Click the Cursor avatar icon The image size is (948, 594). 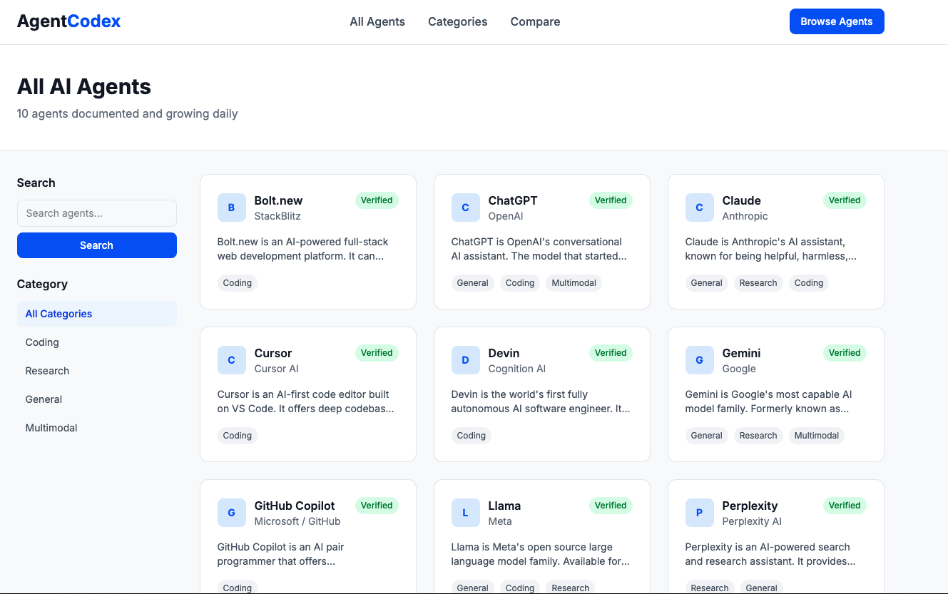click(231, 360)
